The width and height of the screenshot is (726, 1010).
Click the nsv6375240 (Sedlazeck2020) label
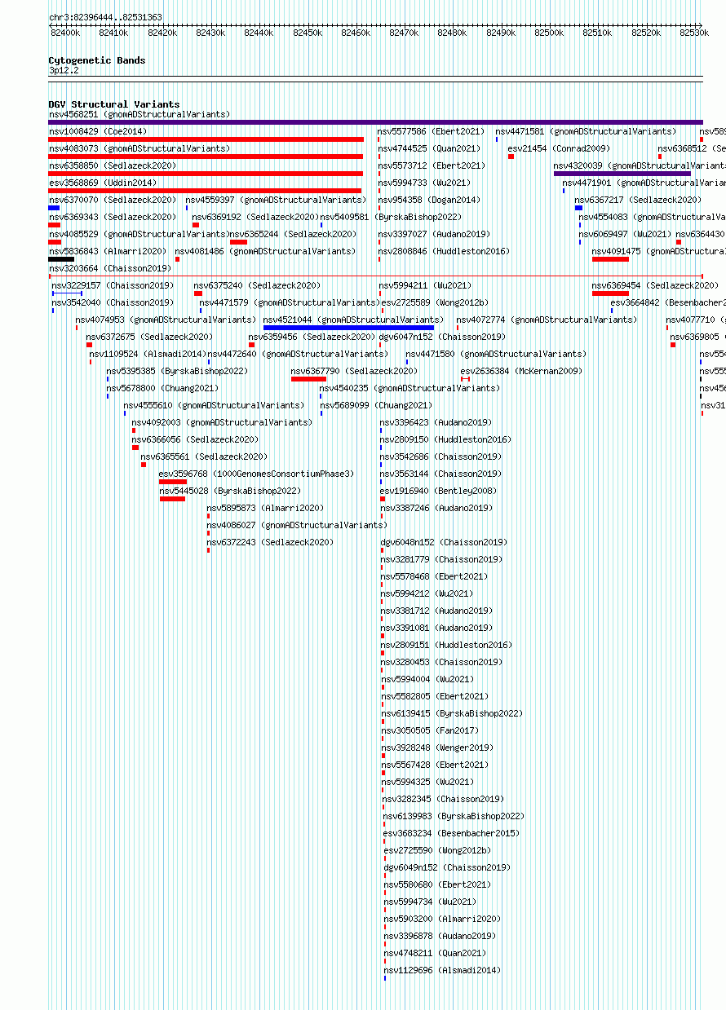point(257,285)
